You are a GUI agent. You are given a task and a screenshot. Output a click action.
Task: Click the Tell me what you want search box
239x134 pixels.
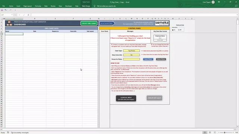pyautogui.click(x=106, y=6)
